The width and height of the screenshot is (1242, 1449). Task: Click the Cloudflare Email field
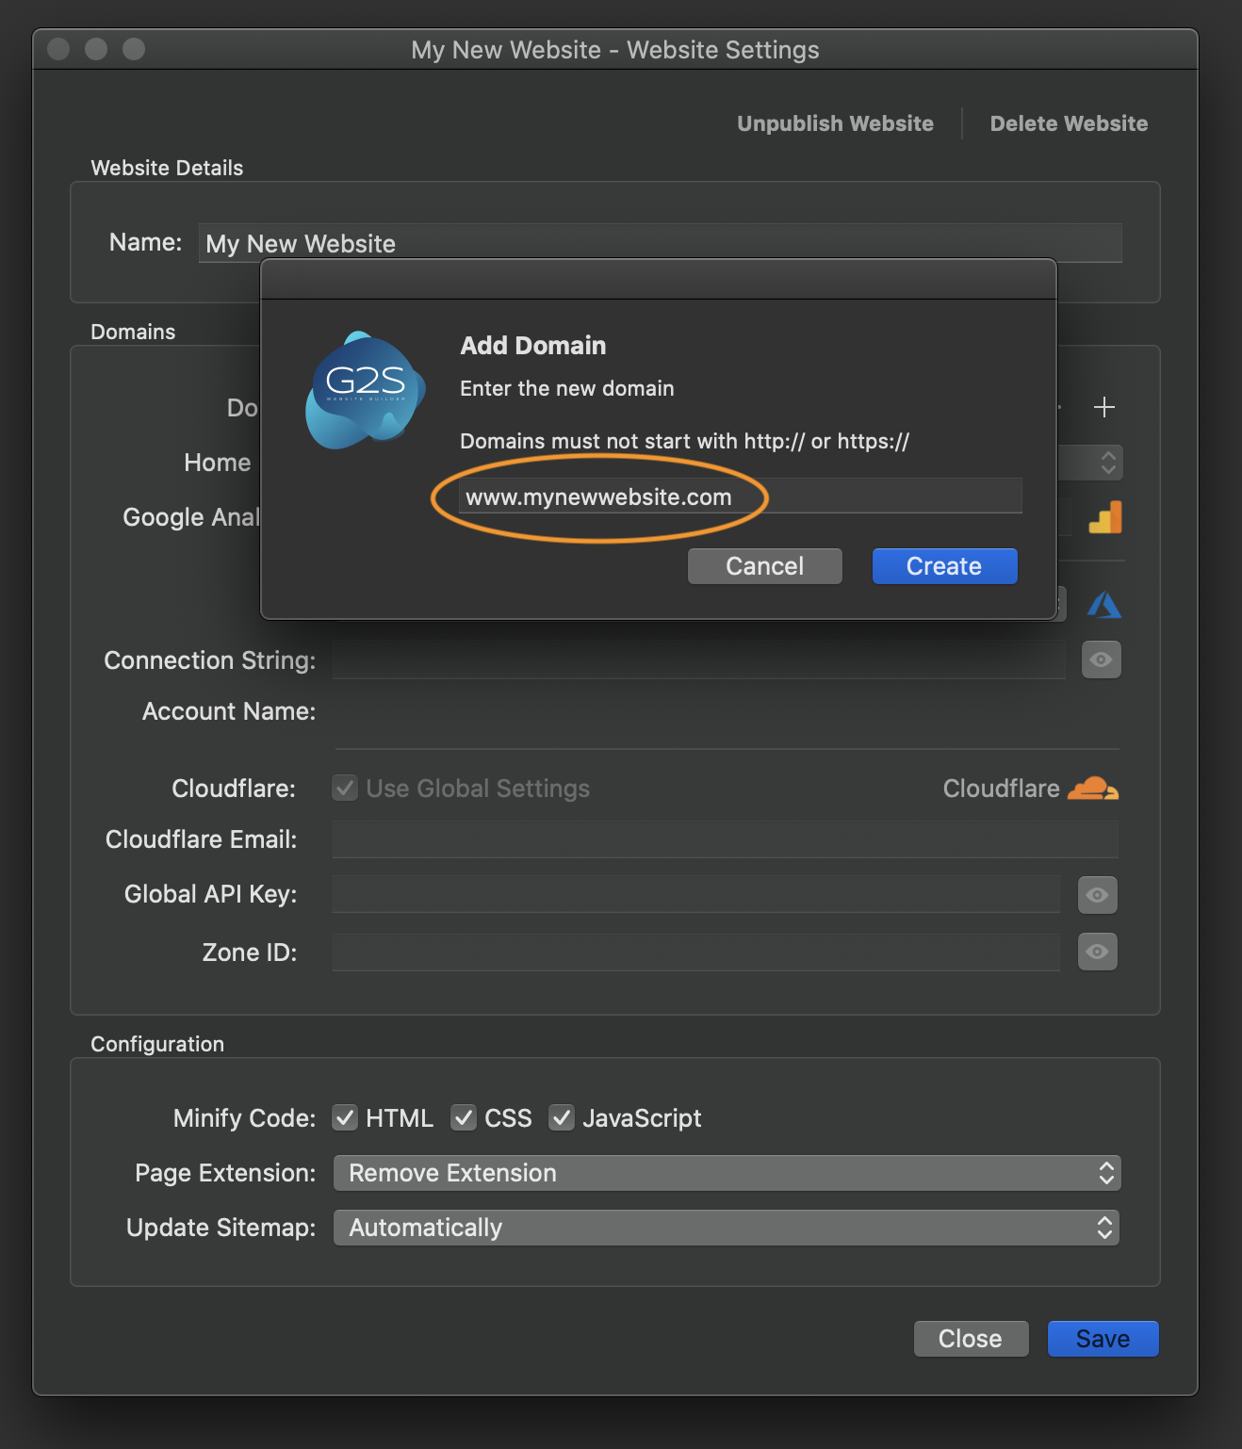click(725, 838)
